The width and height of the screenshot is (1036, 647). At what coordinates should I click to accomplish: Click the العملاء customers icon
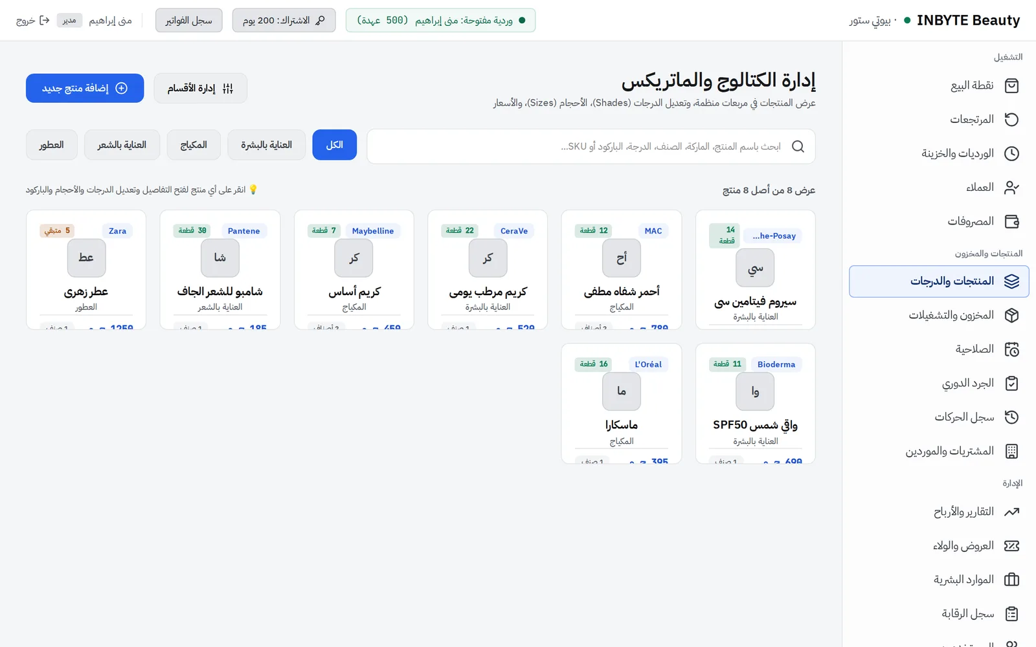pos(1011,188)
